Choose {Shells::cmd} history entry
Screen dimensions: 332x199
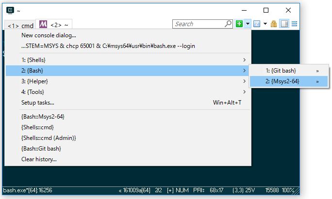coord(128,127)
